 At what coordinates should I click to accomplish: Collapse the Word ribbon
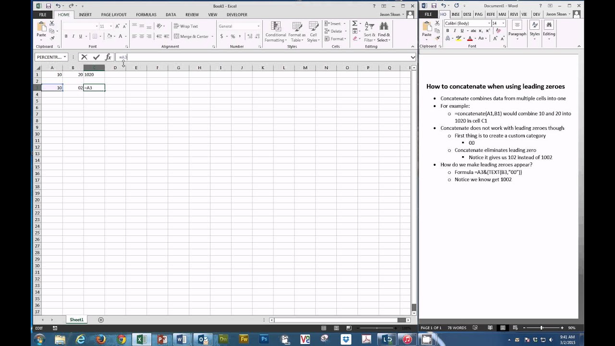pyautogui.click(x=579, y=46)
